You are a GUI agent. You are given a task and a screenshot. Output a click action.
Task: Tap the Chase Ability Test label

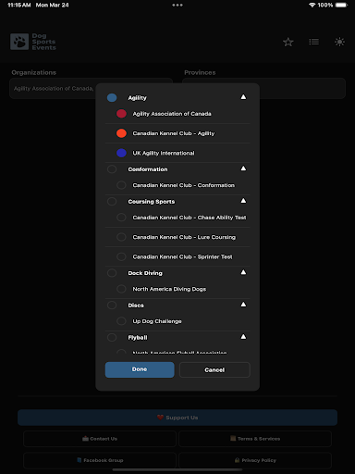click(190, 218)
